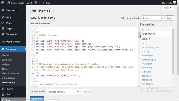
Task: Open sidebar.php theme file
Action: [147, 84]
